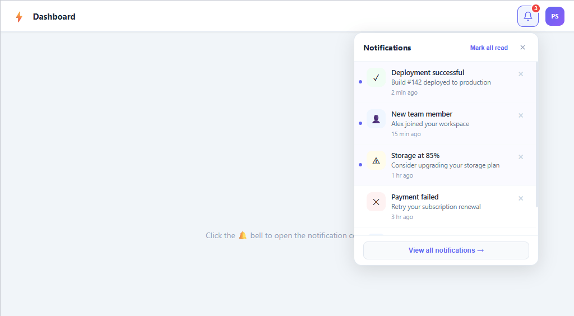
Task: Click the lightning bolt logo
Action: pos(19,16)
